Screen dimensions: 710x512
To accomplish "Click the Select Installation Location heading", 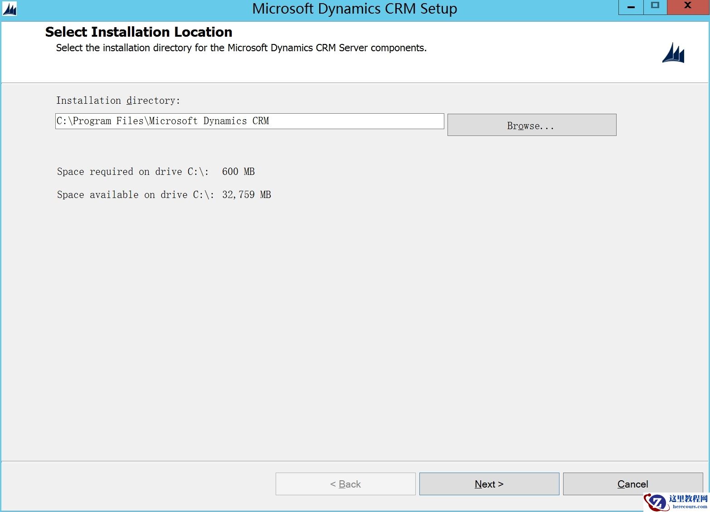I will pos(138,32).
